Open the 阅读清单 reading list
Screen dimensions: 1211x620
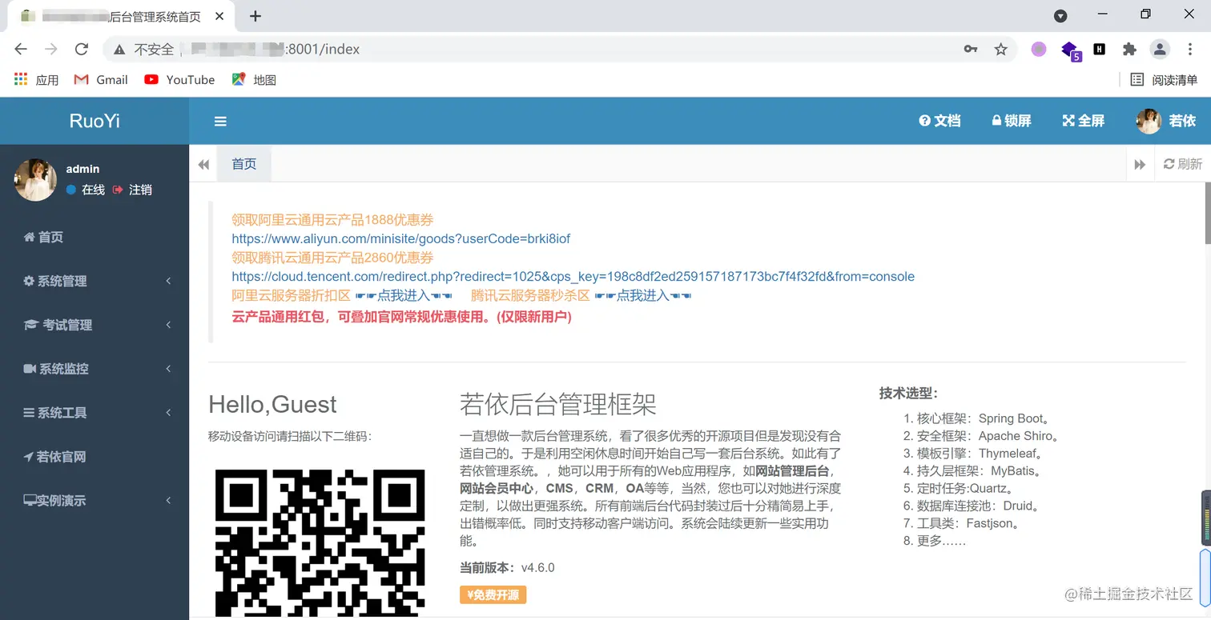click(x=1164, y=79)
